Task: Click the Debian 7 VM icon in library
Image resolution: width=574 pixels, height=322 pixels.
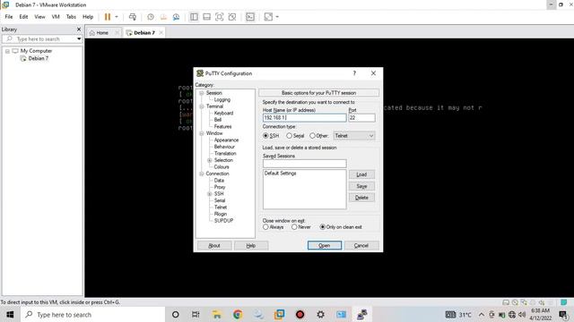Action: (23, 58)
